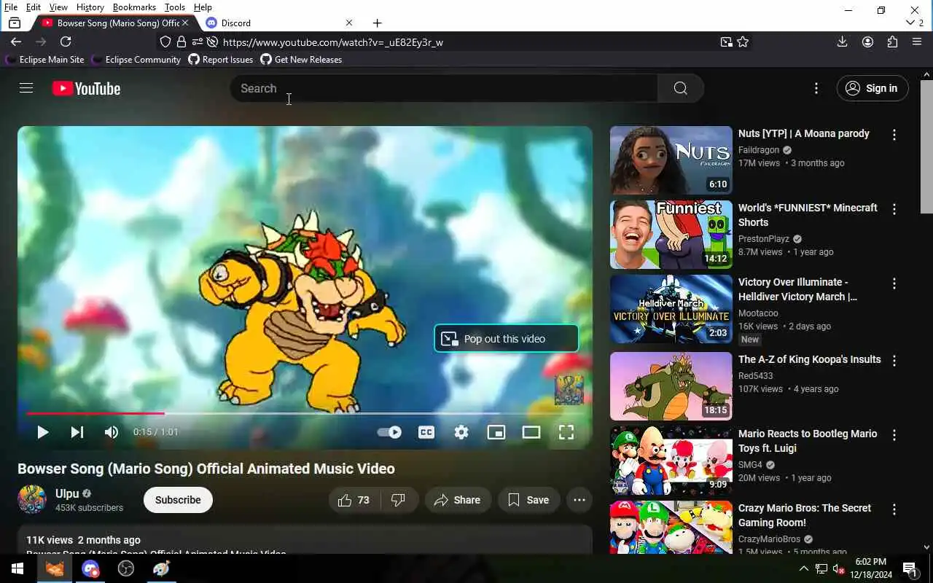Skip to next video

point(77,432)
